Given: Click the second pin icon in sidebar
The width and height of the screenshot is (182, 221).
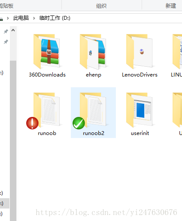Looking at the screenshot, I should 6,42.
